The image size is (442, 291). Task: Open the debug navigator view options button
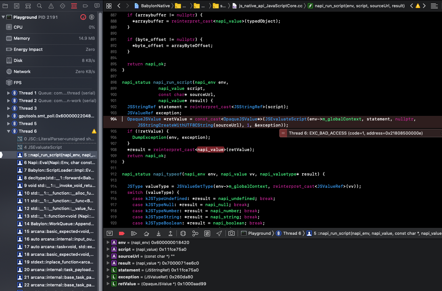tap(91, 17)
